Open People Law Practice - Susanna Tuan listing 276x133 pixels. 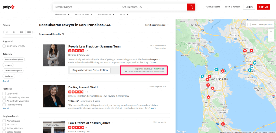click(x=95, y=46)
